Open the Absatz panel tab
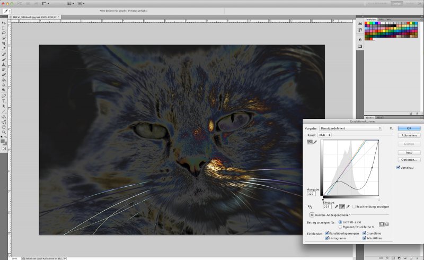424x260 pixels. coord(380,118)
